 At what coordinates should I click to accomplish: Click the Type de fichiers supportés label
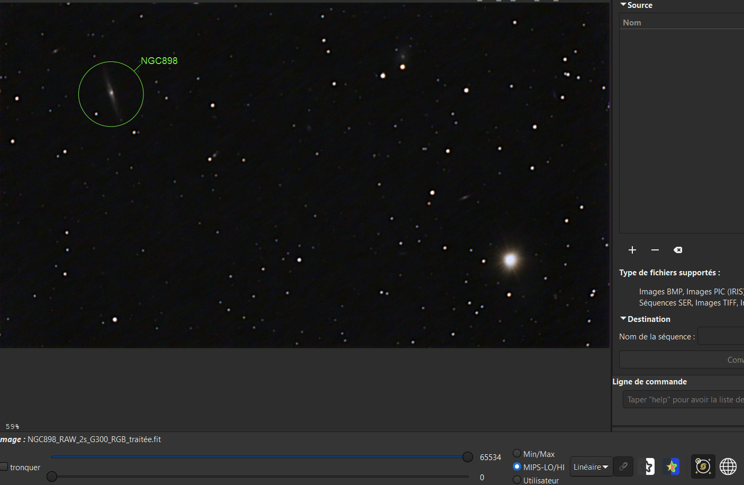[670, 273]
